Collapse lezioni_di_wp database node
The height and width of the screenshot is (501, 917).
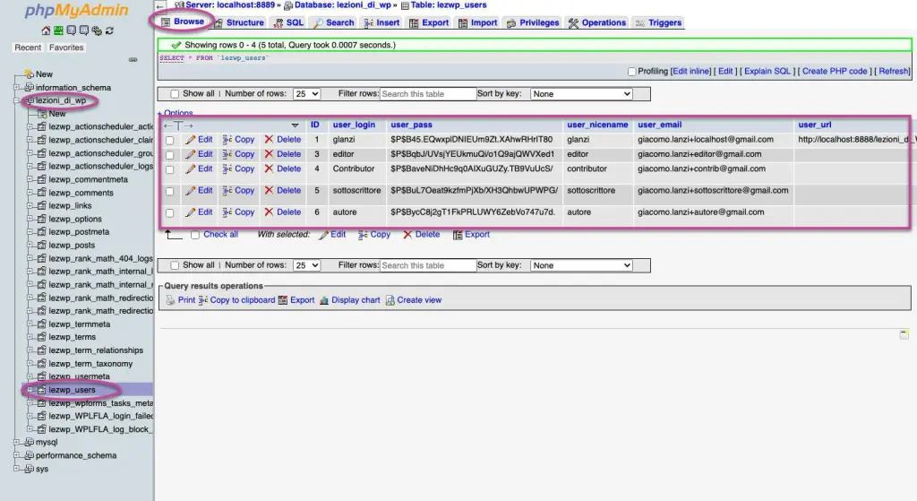click(x=16, y=100)
